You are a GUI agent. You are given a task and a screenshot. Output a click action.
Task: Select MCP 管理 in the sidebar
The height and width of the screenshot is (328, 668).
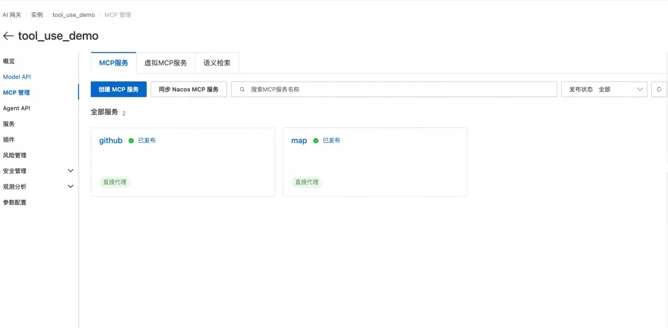16,93
